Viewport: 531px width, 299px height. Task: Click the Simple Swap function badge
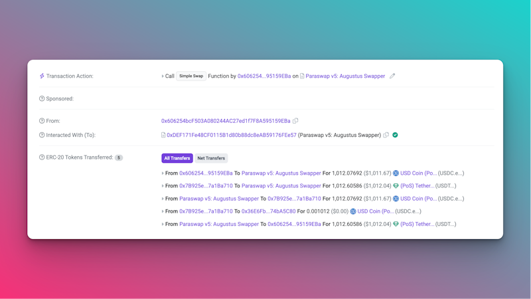point(191,76)
